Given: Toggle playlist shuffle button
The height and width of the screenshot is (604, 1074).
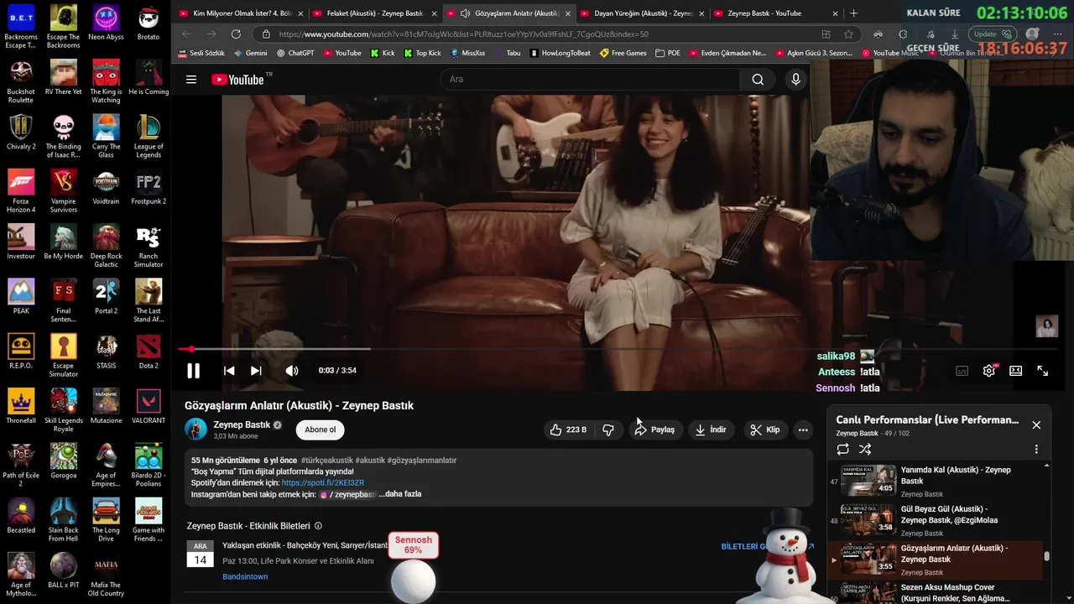Looking at the screenshot, I should coord(865,450).
